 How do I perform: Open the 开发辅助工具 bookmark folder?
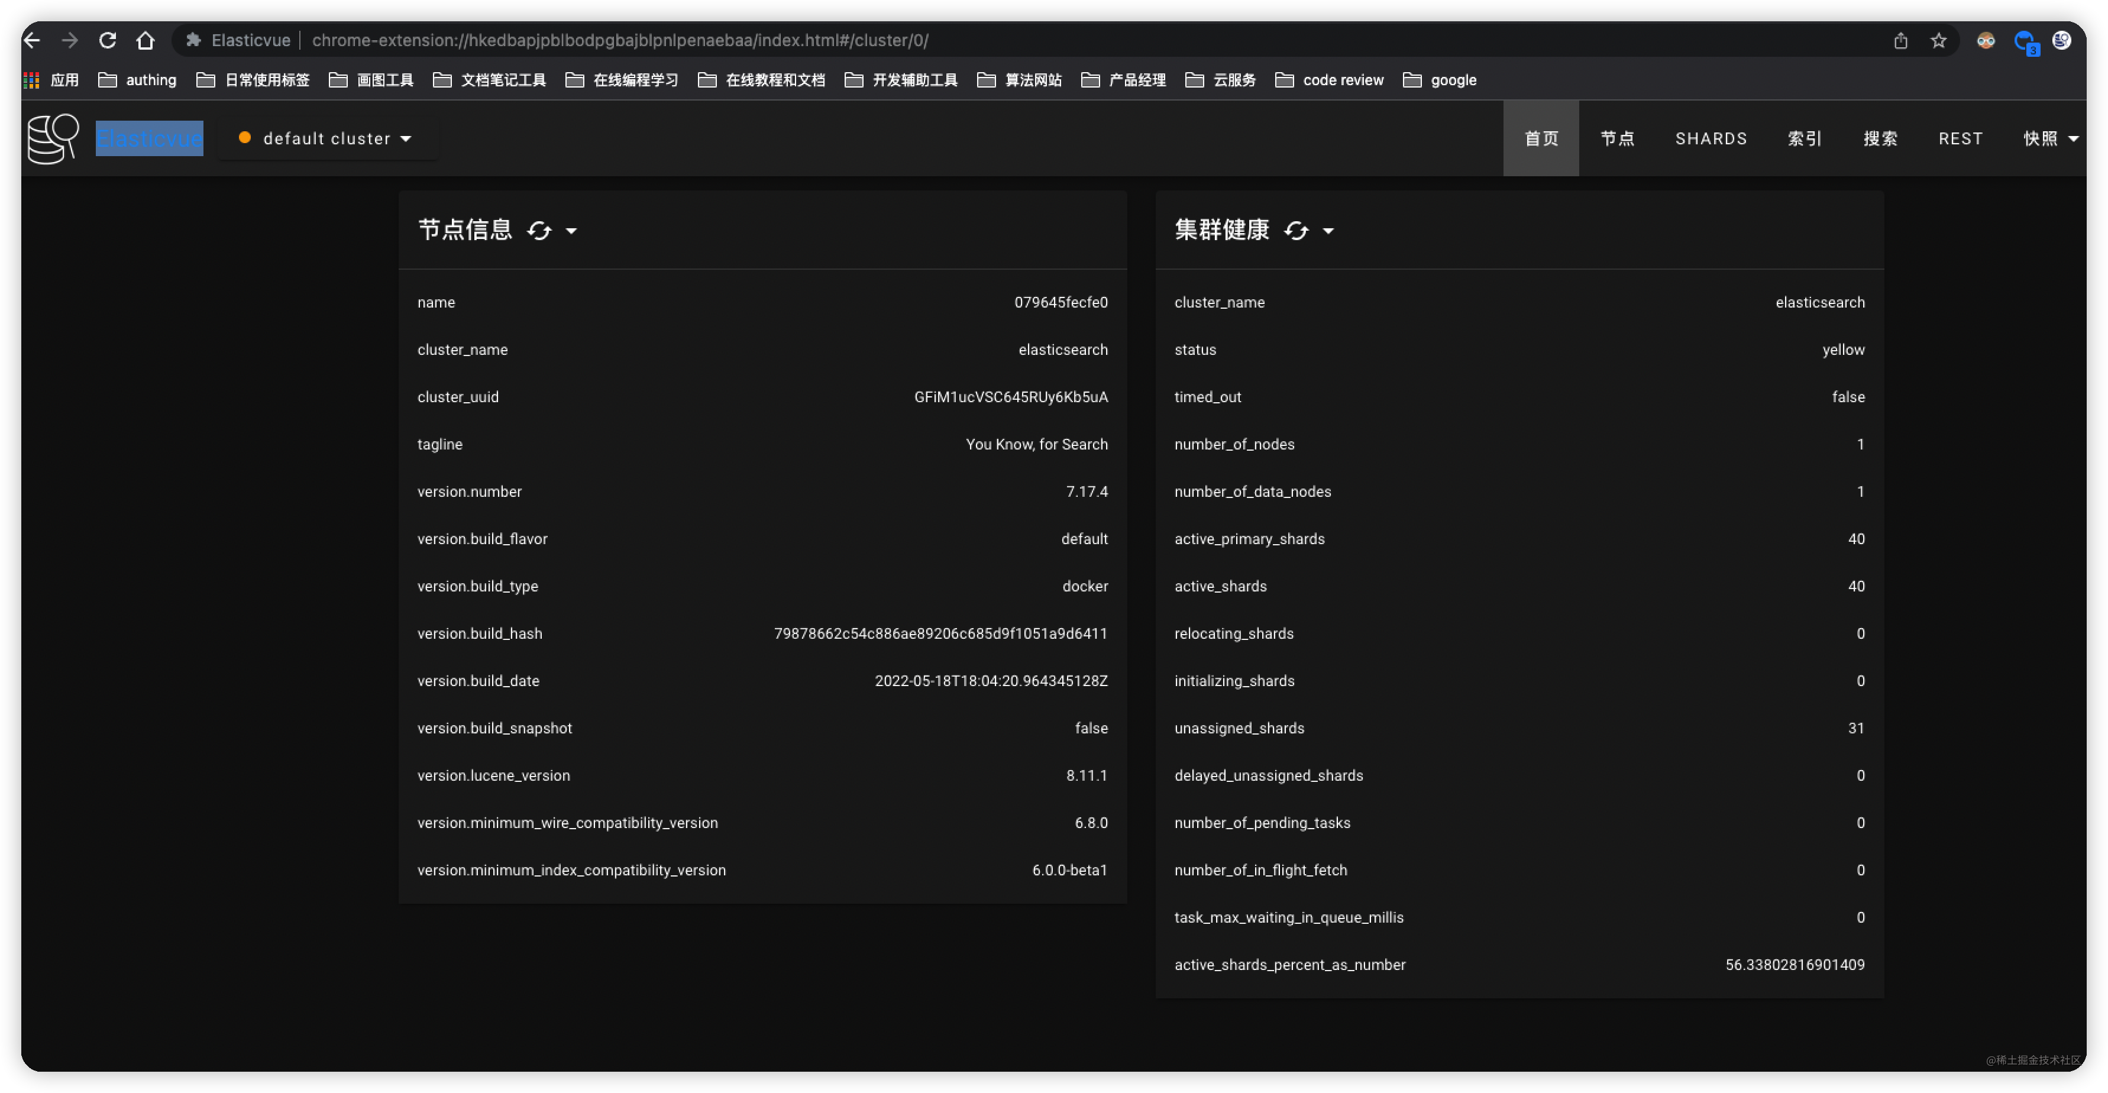tap(901, 80)
